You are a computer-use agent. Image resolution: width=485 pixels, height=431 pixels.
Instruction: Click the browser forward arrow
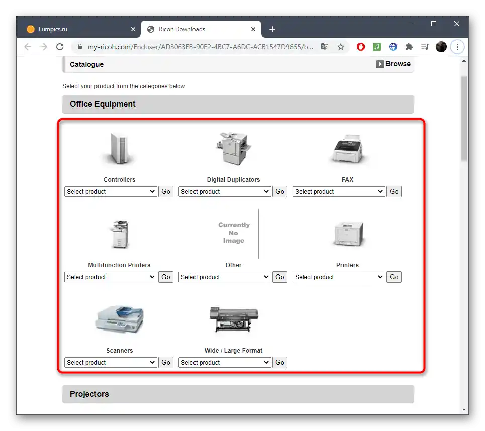[x=44, y=47]
